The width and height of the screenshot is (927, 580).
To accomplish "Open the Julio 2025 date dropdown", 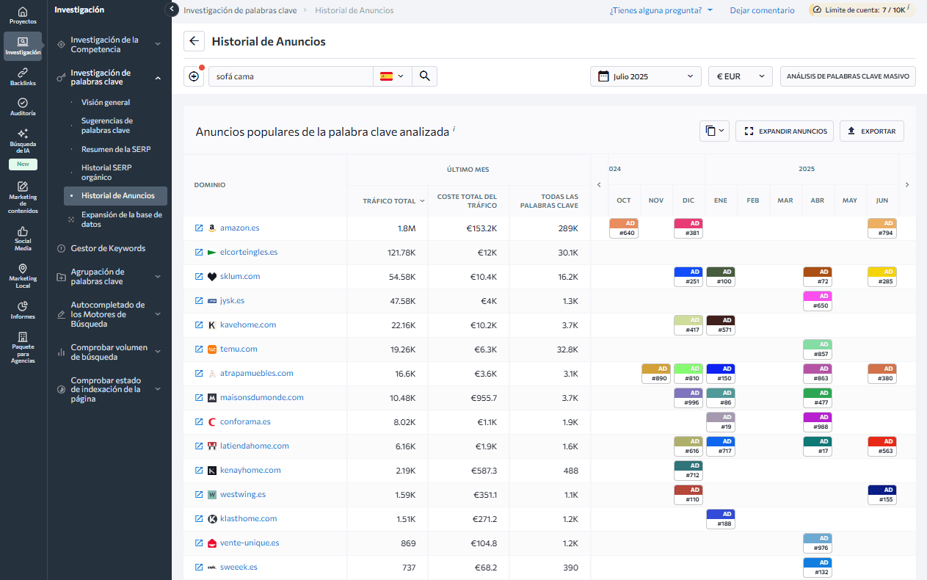I will click(646, 76).
